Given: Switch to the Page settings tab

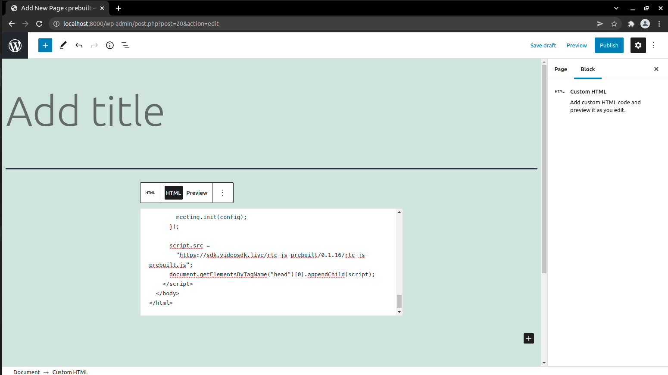Looking at the screenshot, I should [x=561, y=69].
